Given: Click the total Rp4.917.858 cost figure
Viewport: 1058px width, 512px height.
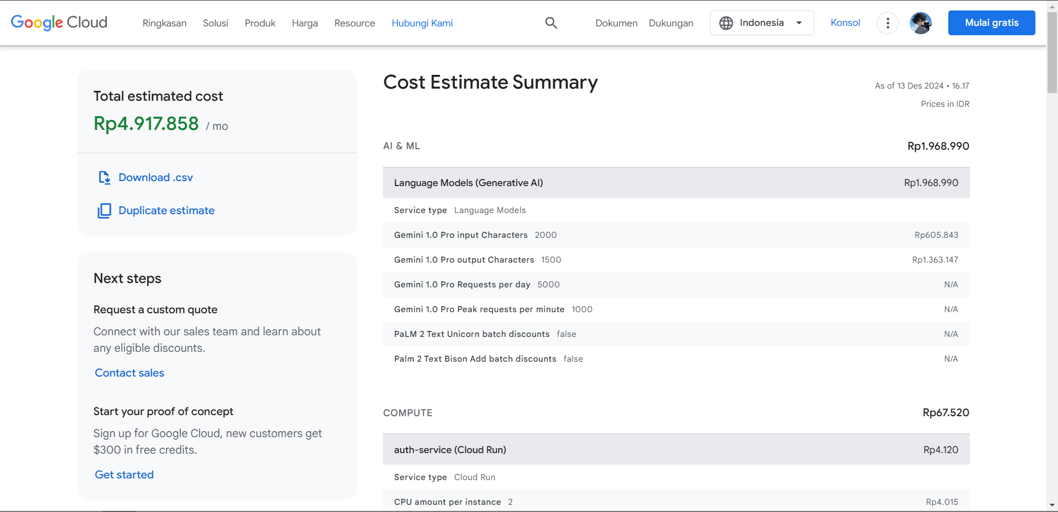Looking at the screenshot, I should click(x=146, y=124).
